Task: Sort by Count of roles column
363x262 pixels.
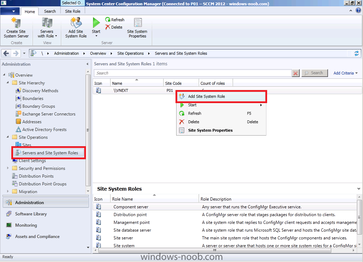Action: [216, 83]
